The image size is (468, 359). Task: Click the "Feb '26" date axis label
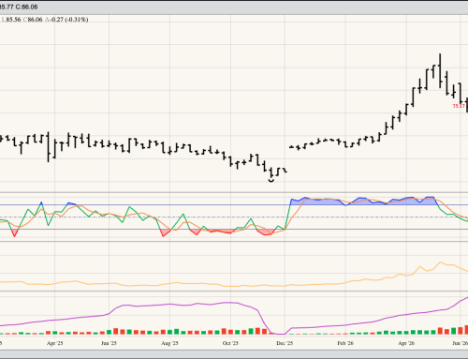pos(345,343)
